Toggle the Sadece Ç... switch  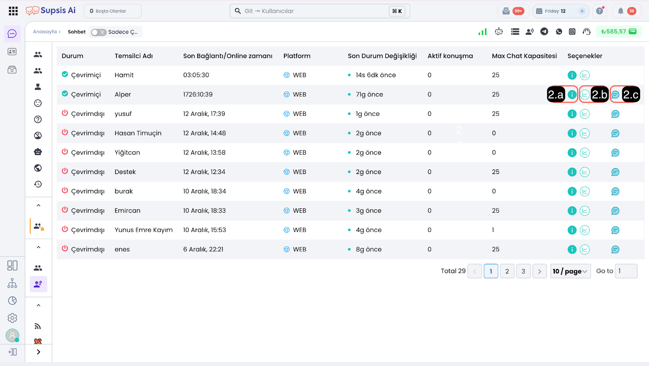click(x=99, y=32)
